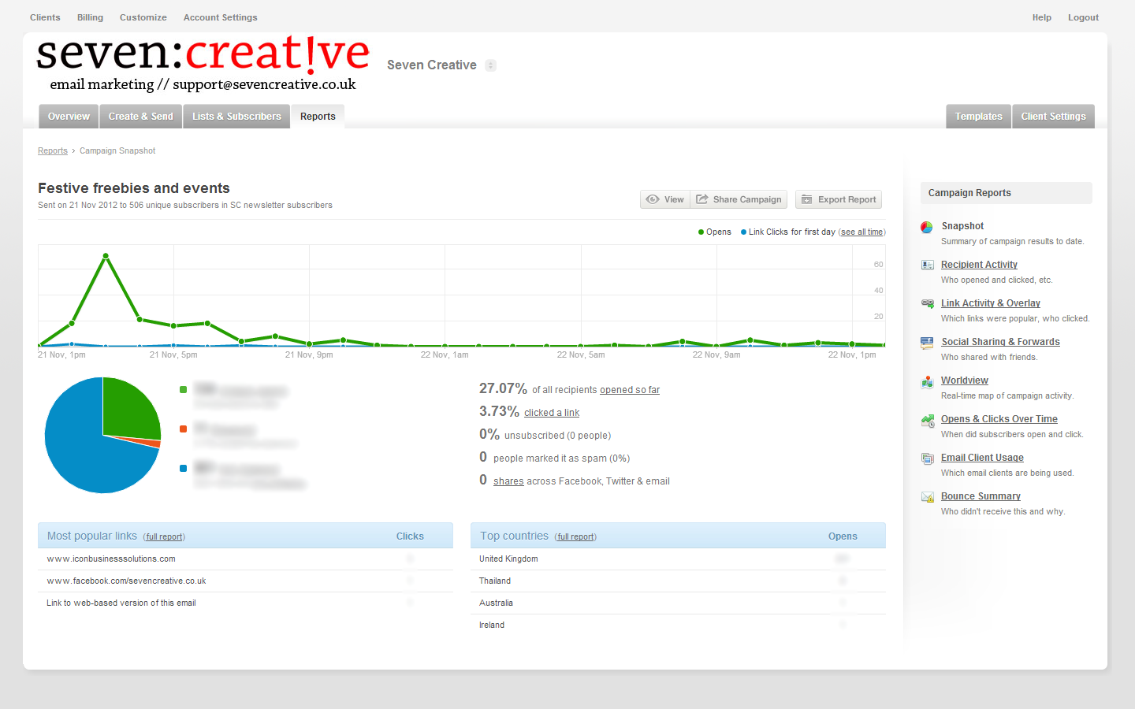Click the Worldview map icon
The image size is (1135, 709).
[928, 381]
